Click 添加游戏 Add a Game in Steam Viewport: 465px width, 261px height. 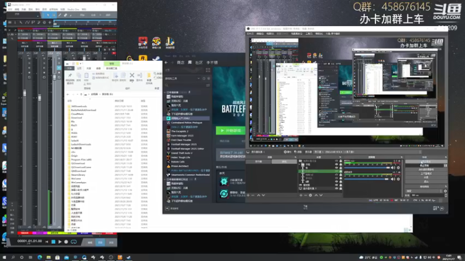[172, 208]
